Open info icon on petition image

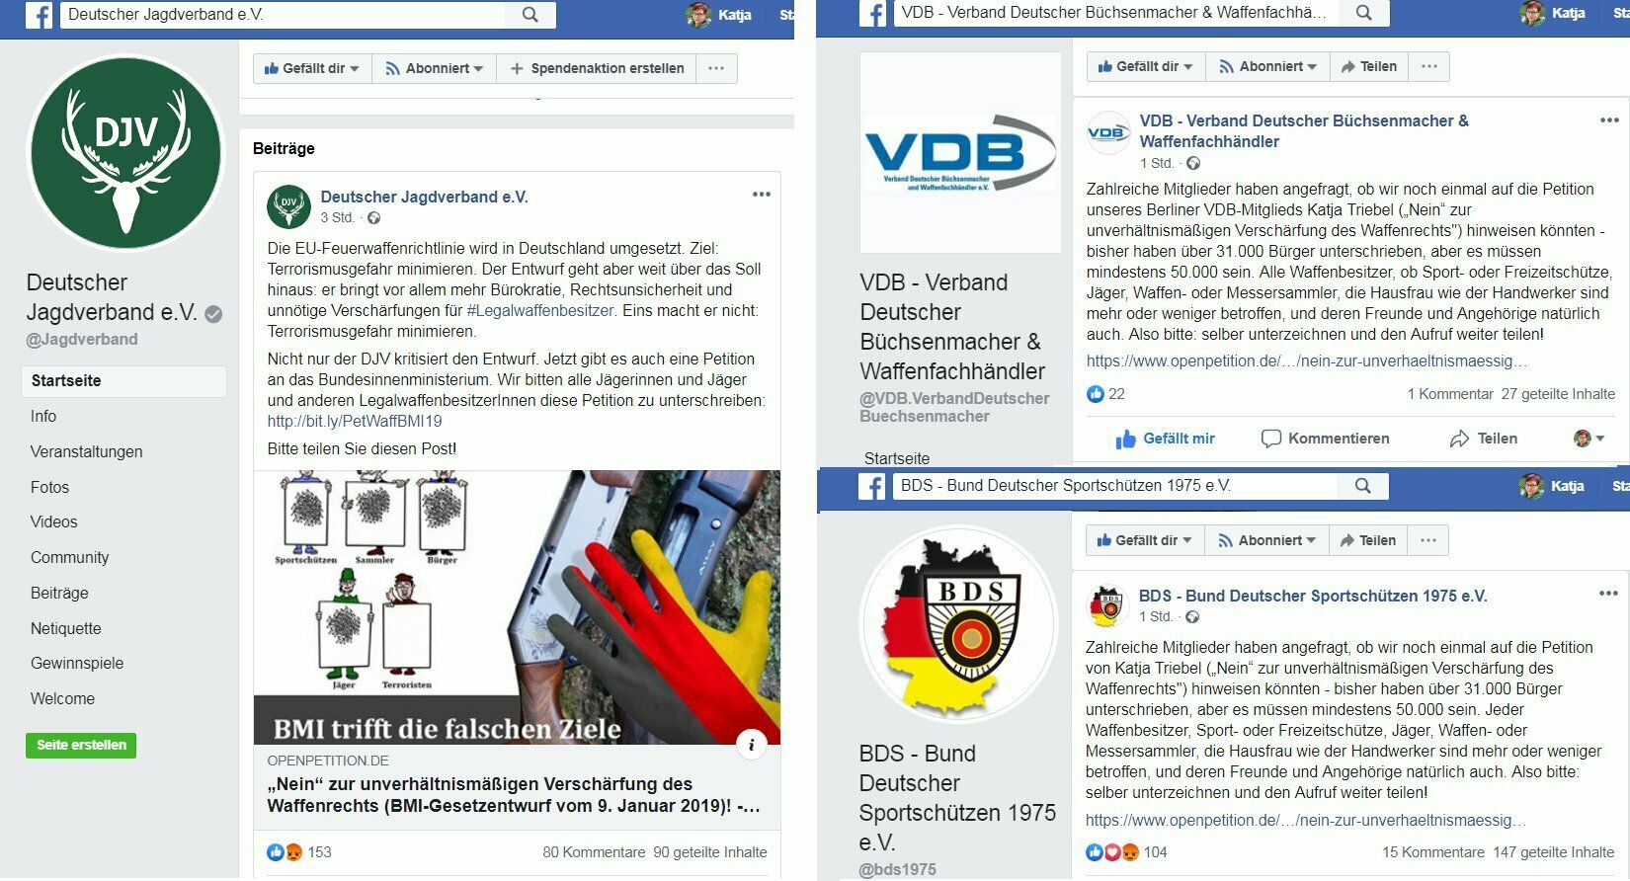pos(752,745)
